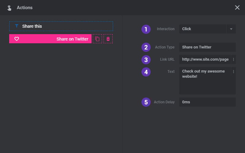Click the purple step 3 marker

pyautogui.click(x=146, y=60)
